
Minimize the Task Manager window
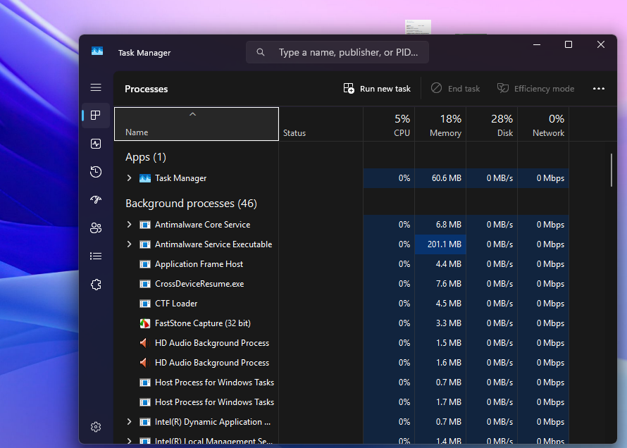click(x=537, y=45)
